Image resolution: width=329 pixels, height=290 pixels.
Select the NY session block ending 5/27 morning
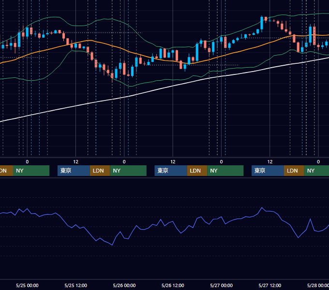coord(225,171)
